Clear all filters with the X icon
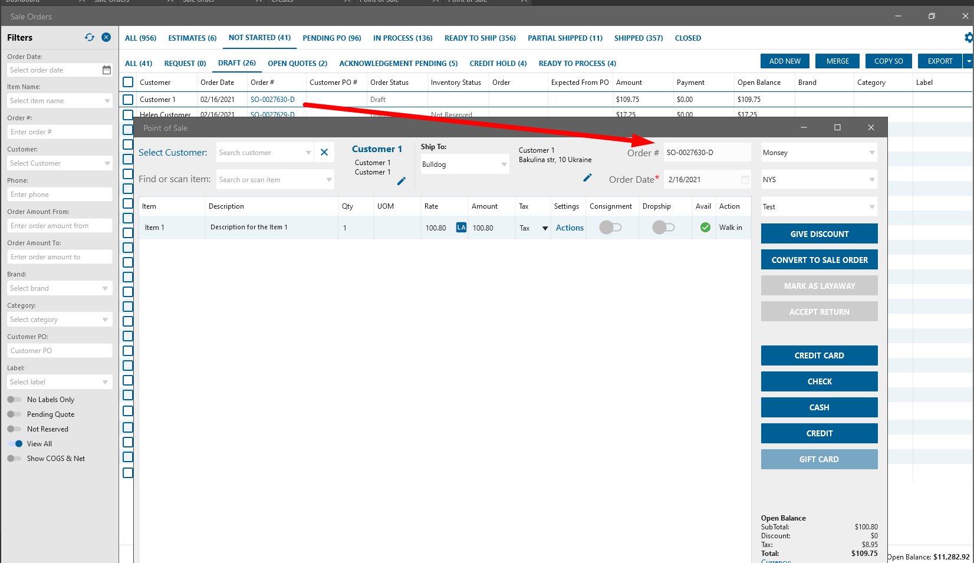This screenshot has height=563, width=974. (x=106, y=37)
